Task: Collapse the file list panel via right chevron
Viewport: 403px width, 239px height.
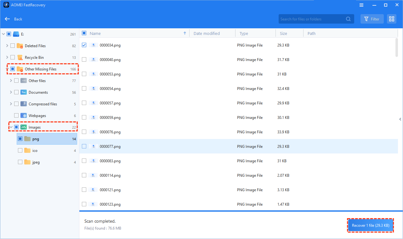Action: click(x=400, y=119)
